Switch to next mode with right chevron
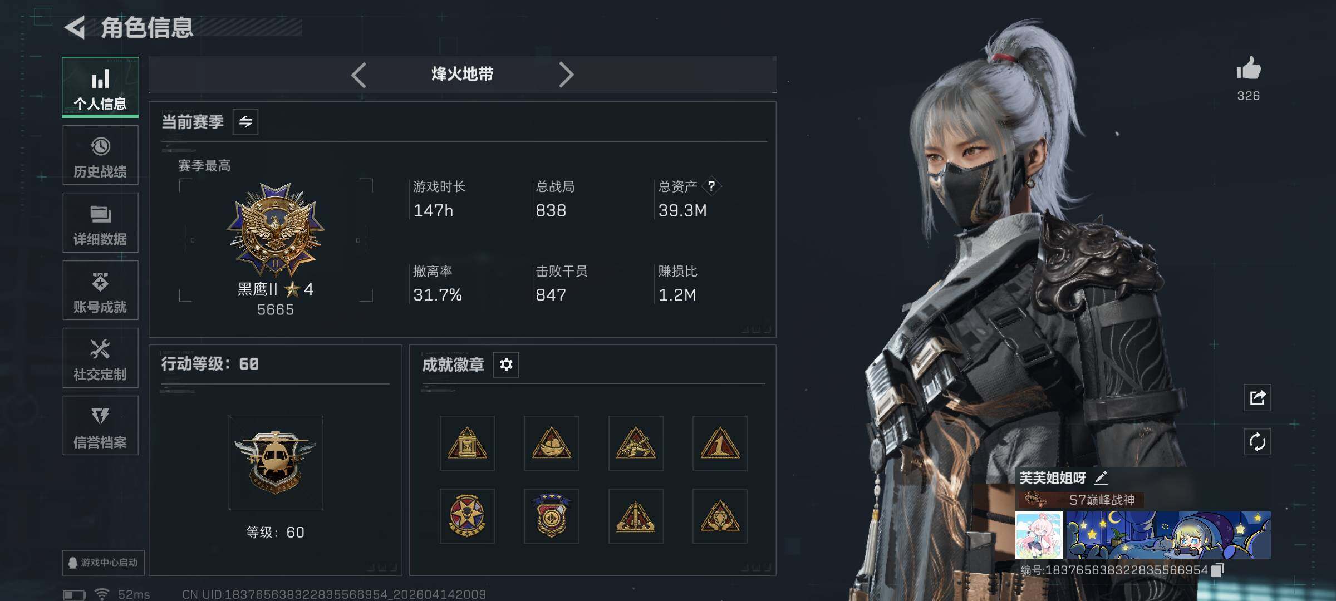Image resolution: width=1336 pixels, height=601 pixels. tap(566, 75)
